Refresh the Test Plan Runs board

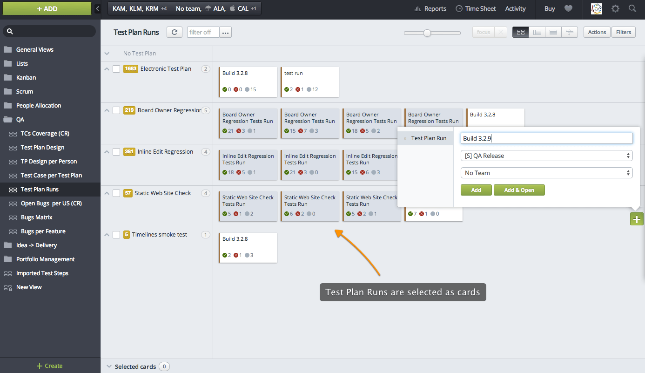174,32
